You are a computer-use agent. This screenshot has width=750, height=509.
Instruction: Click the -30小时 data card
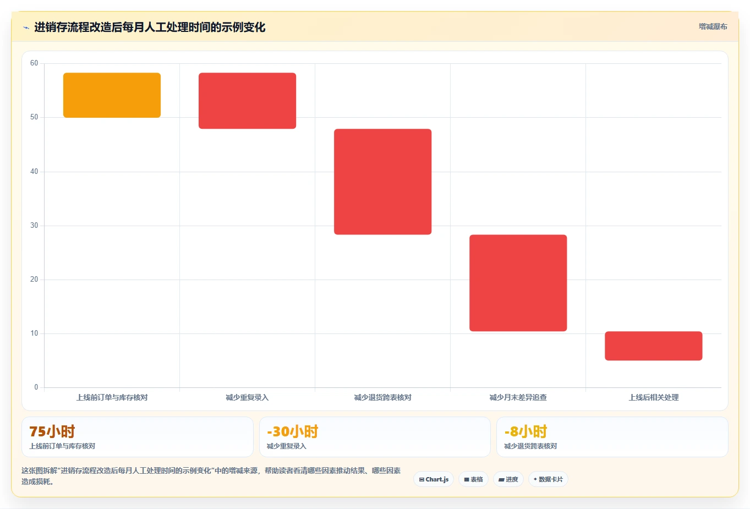click(375, 437)
